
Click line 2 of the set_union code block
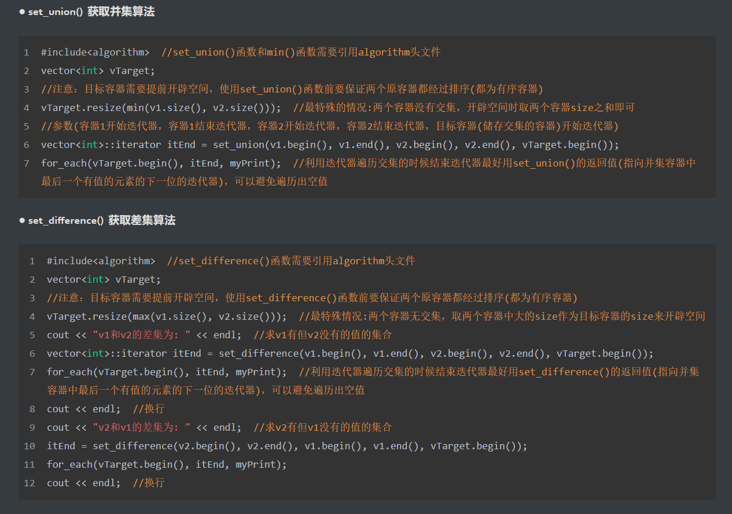[x=98, y=71]
